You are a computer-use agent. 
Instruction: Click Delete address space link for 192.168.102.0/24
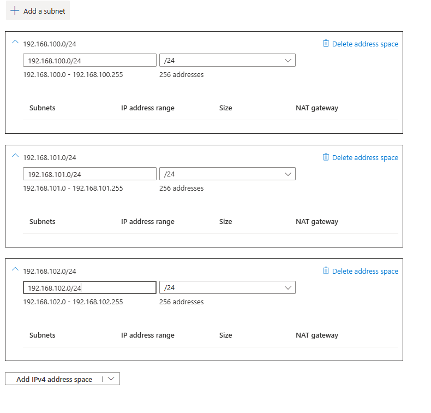[x=365, y=271]
